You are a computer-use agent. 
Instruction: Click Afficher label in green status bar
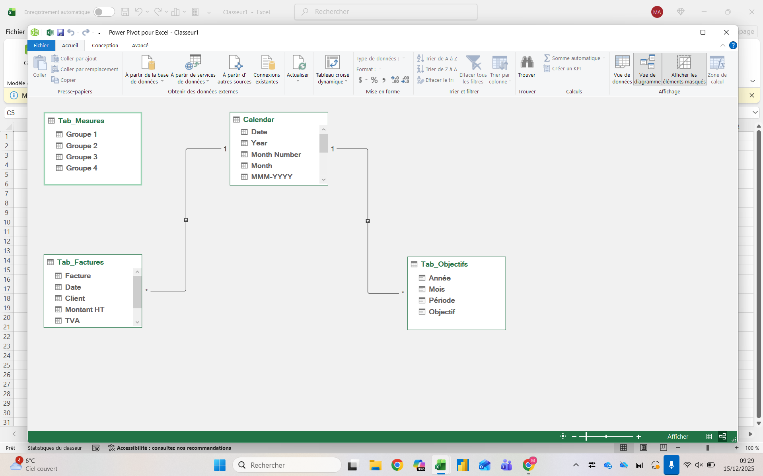tap(677, 436)
